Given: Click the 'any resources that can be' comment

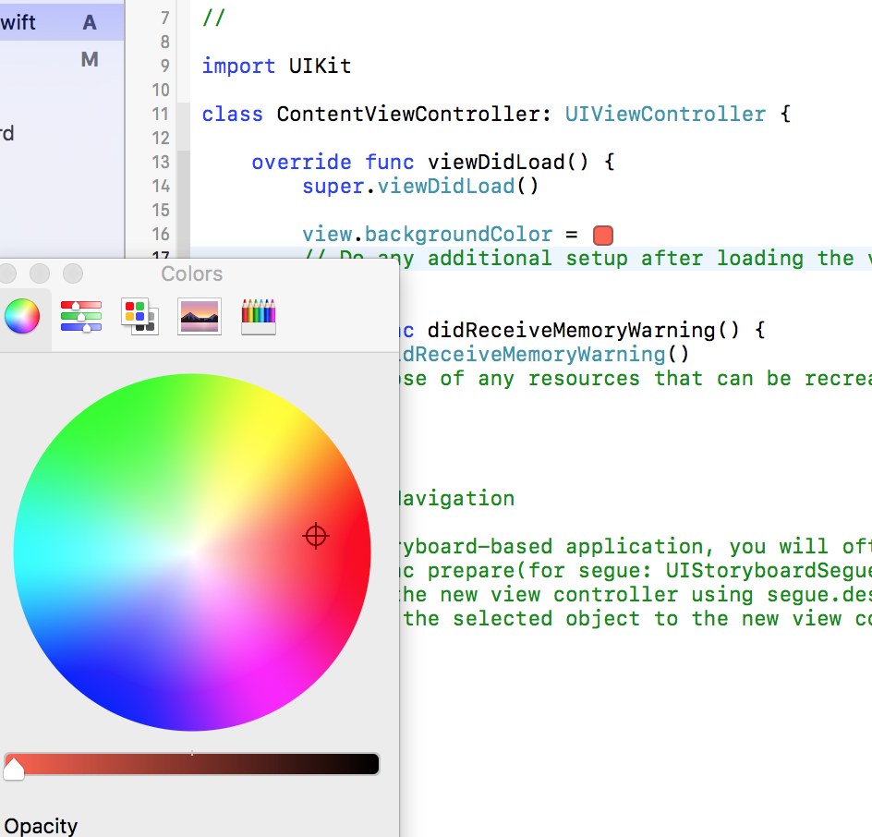Looking at the screenshot, I should (x=635, y=379).
